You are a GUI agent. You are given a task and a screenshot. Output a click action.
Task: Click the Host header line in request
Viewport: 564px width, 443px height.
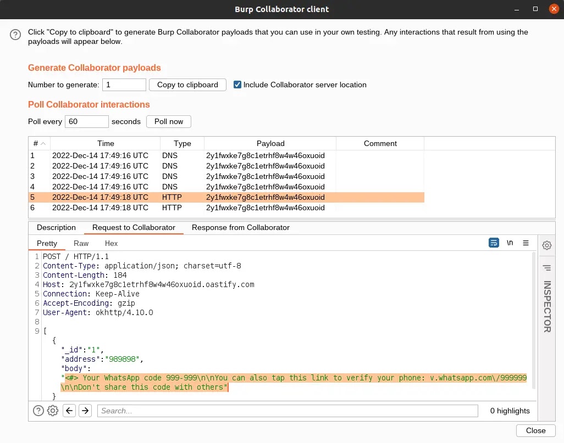pos(148,284)
